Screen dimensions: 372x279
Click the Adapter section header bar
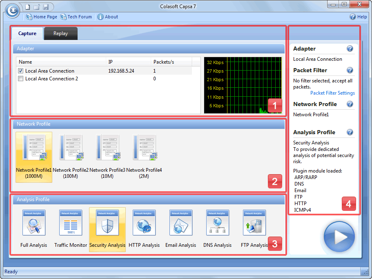pos(149,49)
